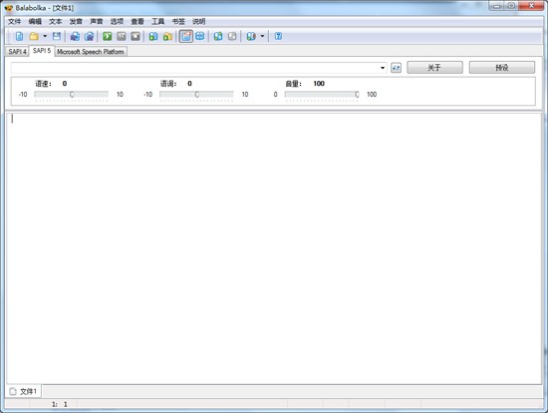The height and width of the screenshot is (413, 548).
Task: Stop speech using the gray stop icon
Action: 136,36
